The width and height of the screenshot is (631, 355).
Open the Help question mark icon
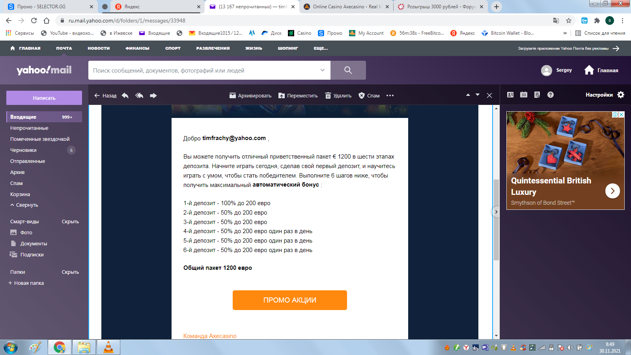coord(551,95)
